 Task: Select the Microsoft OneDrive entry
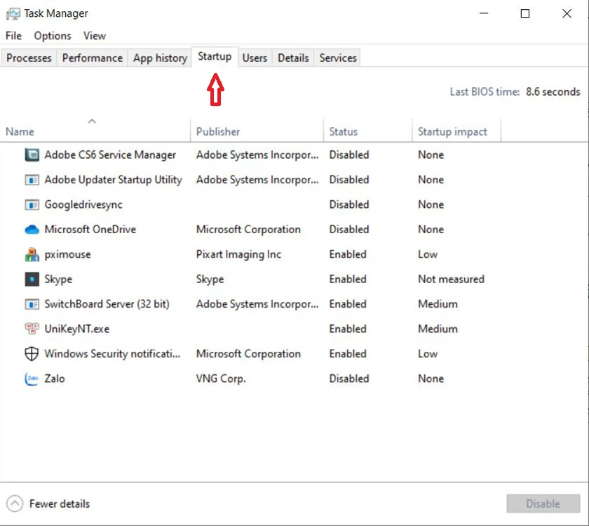coord(90,230)
